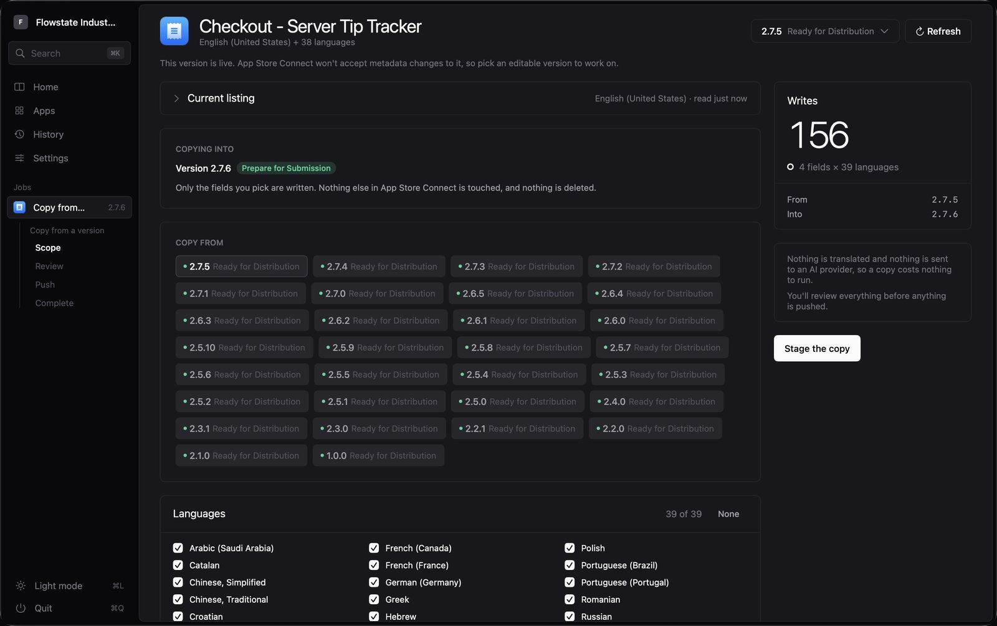Go to the Review step

[x=49, y=266]
